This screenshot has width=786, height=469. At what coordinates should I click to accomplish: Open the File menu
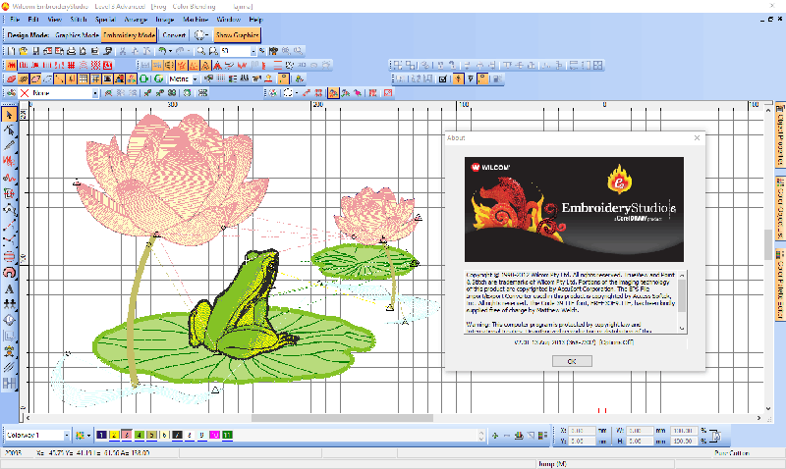click(15, 20)
